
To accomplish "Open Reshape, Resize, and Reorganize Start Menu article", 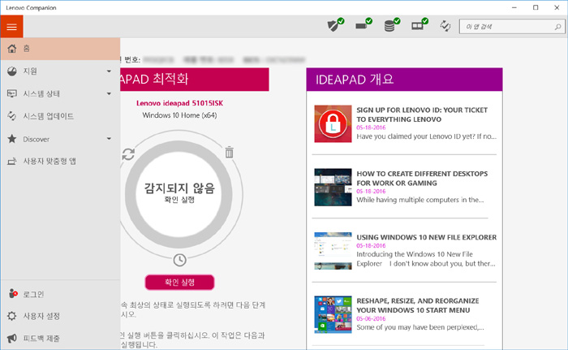I will (x=418, y=305).
